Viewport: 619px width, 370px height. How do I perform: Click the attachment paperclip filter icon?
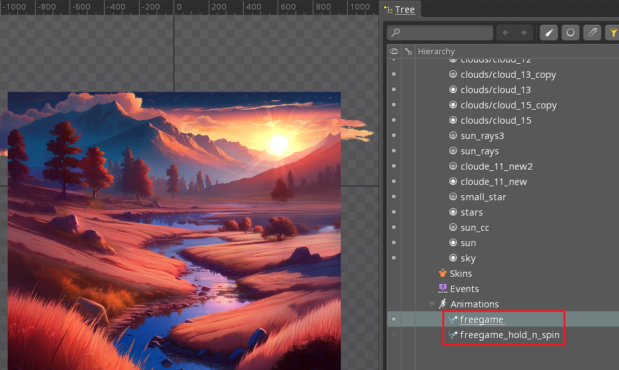[593, 33]
